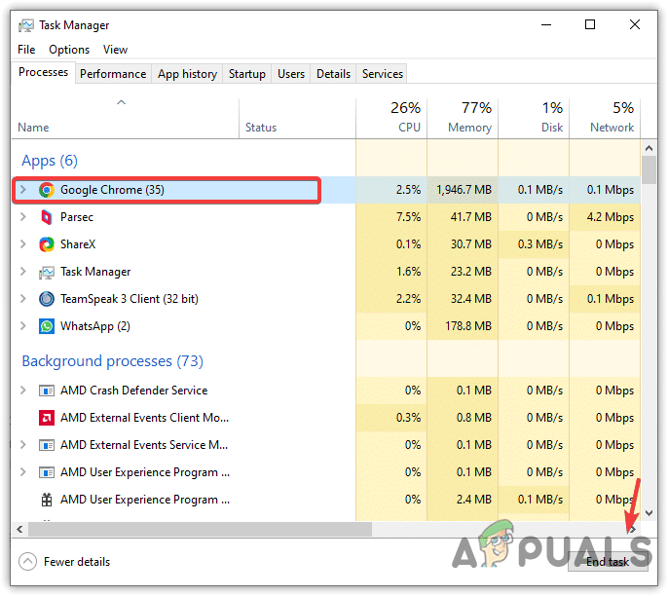Image resolution: width=668 pixels, height=596 pixels.
Task: Switch to the Users tab
Action: click(291, 74)
